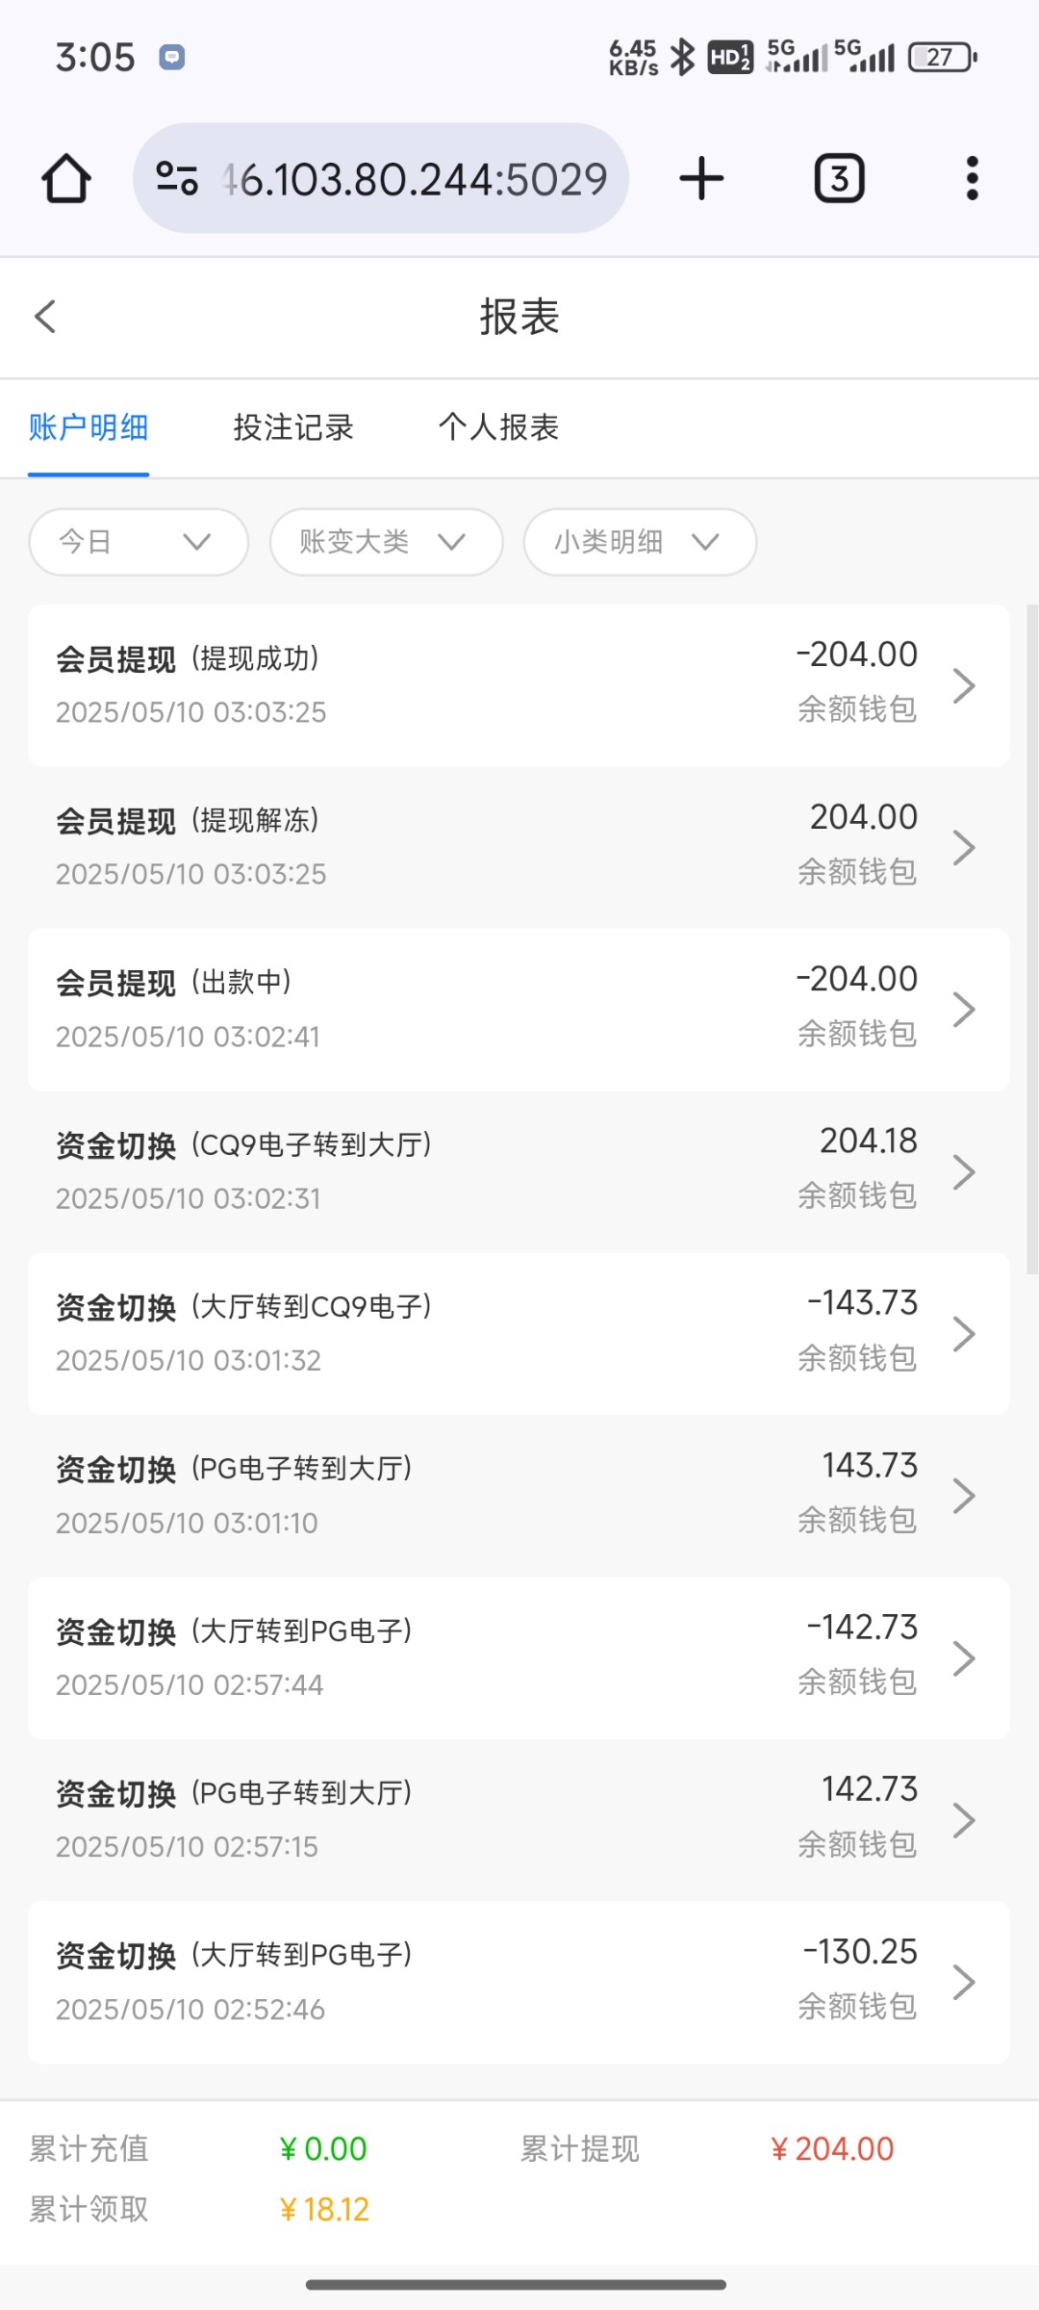Tap the browser home icon

pos(66,179)
